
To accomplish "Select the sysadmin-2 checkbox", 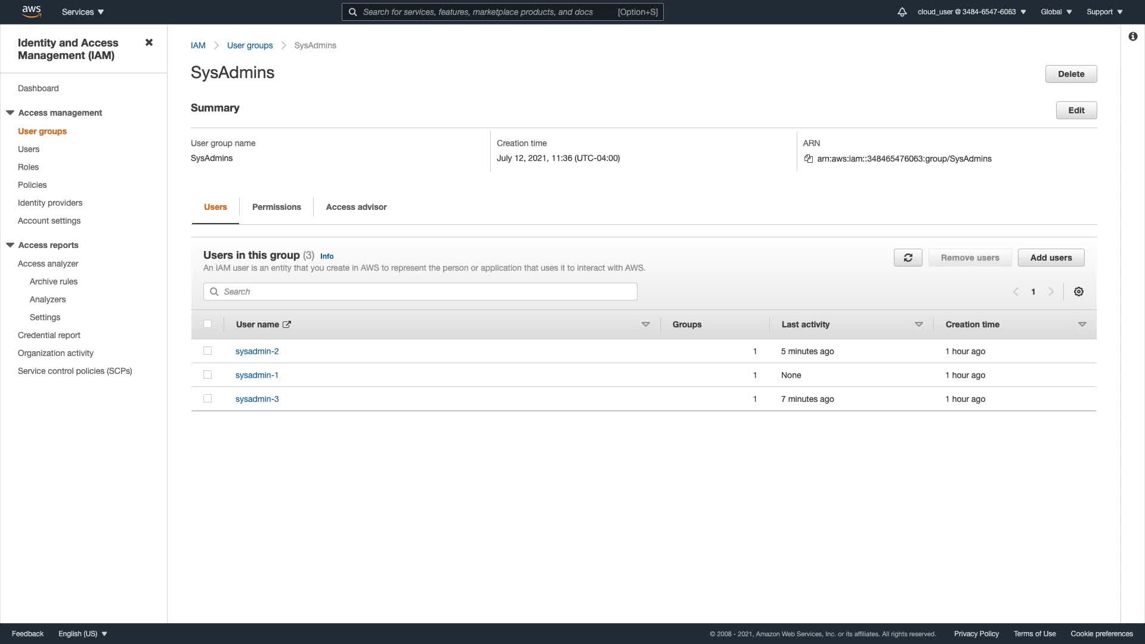I will tap(208, 351).
